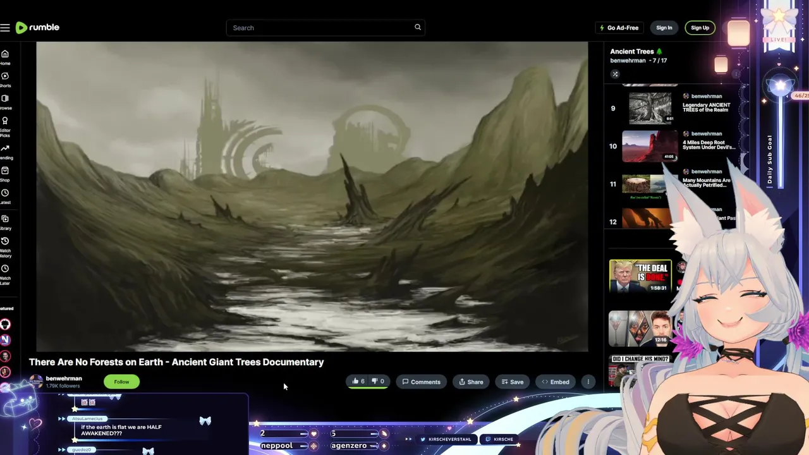
Task: Save the video to a playlist
Action: pos(512,382)
